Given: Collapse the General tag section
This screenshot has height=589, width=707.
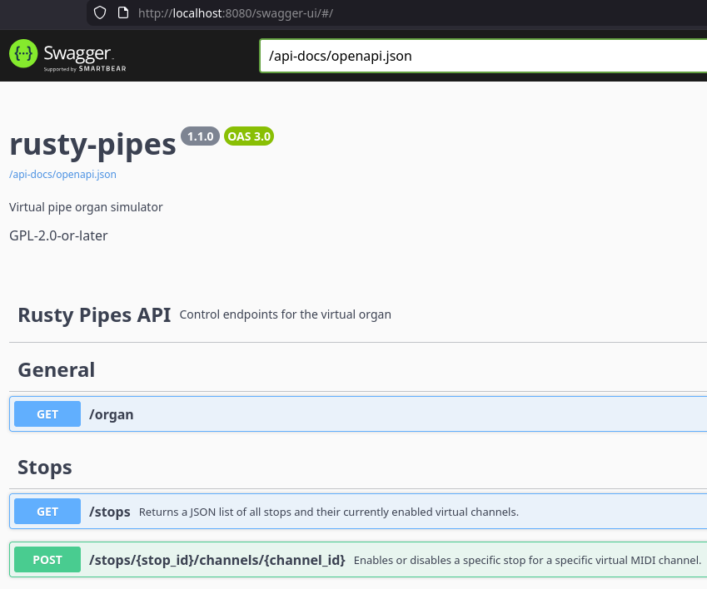Looking at the screenshot, I should click(57, 369).
